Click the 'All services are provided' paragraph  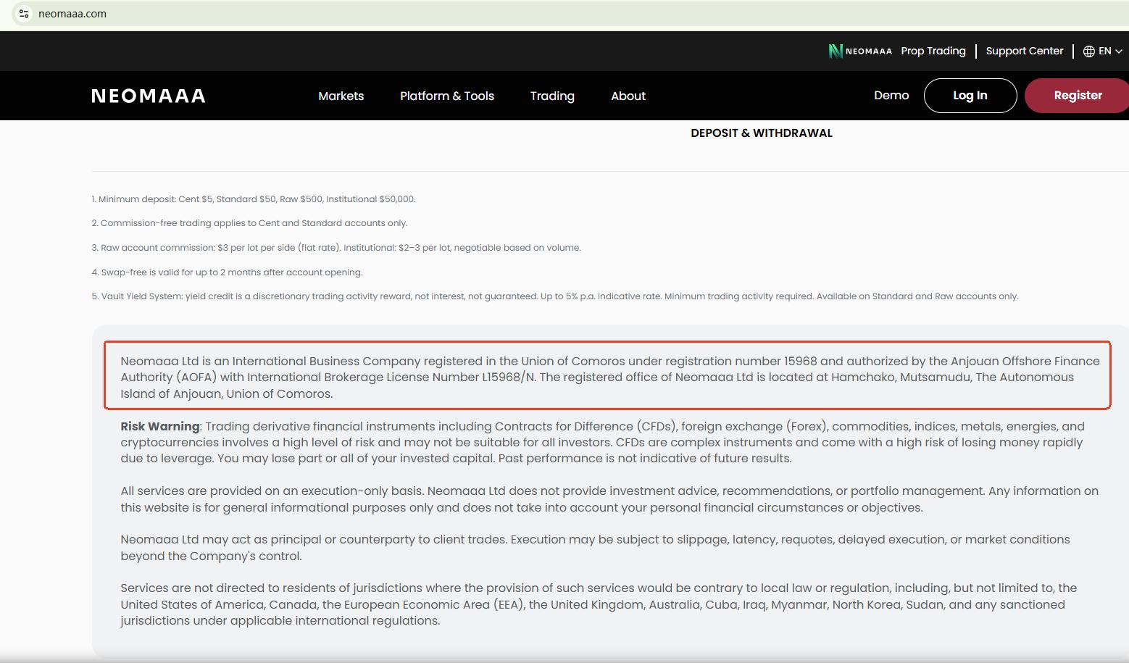pyautogui.click(x=609, y=499)
